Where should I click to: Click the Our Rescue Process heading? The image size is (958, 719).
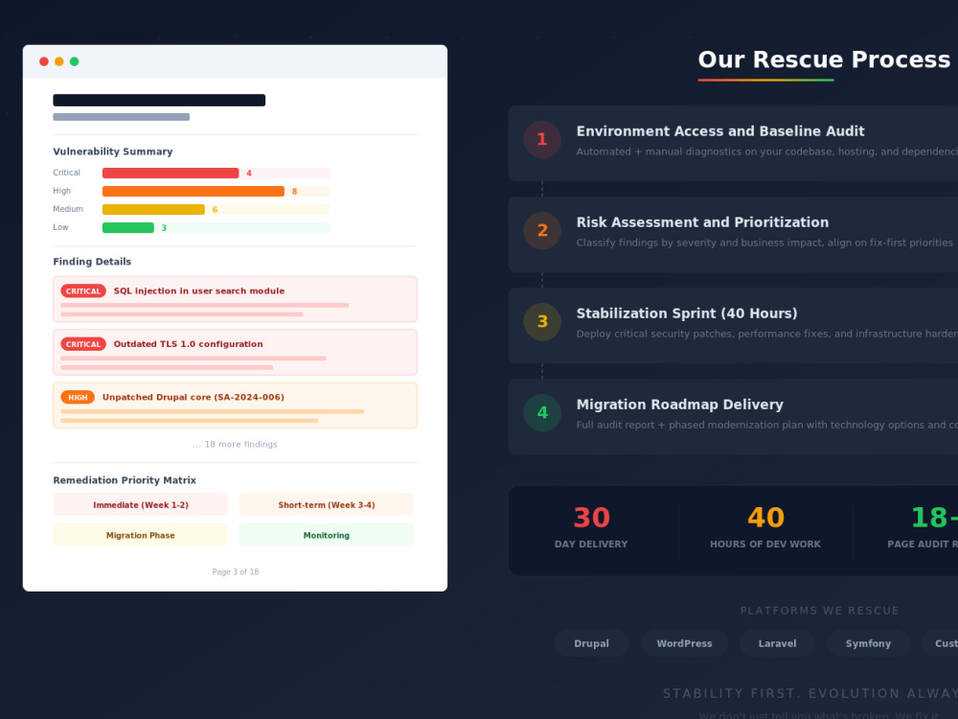click(x=824, y=59)
